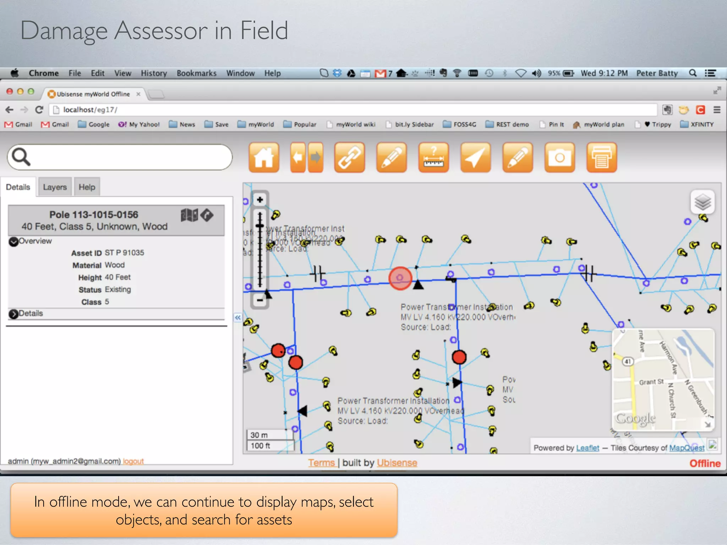Reload the page in Chrome

coord(39,110)
